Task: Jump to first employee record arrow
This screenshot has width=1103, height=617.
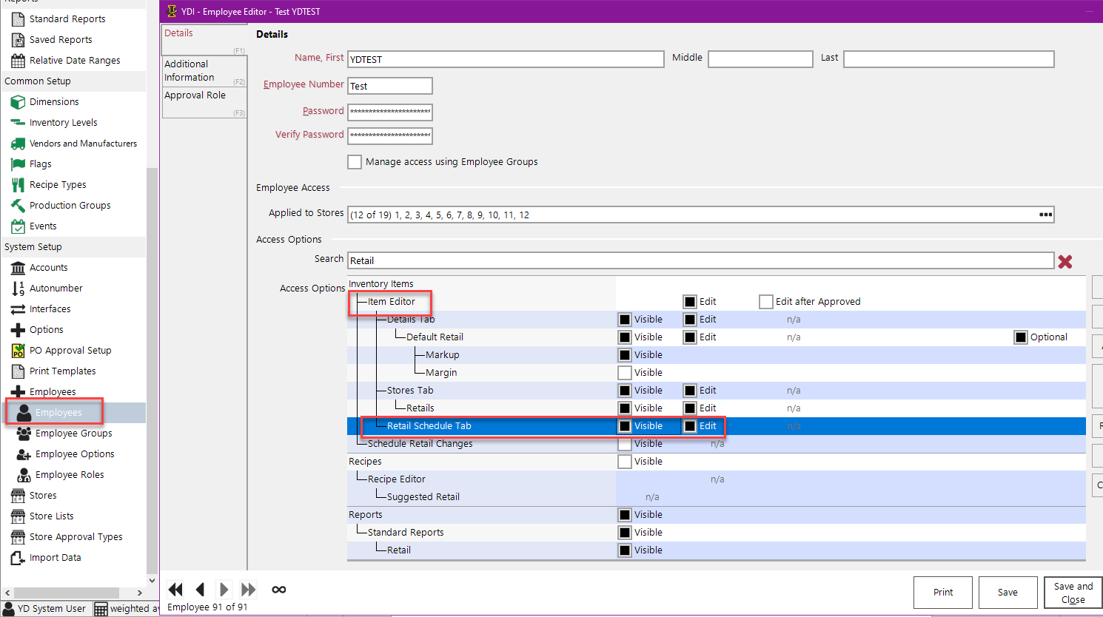Action: pos(175,590)
